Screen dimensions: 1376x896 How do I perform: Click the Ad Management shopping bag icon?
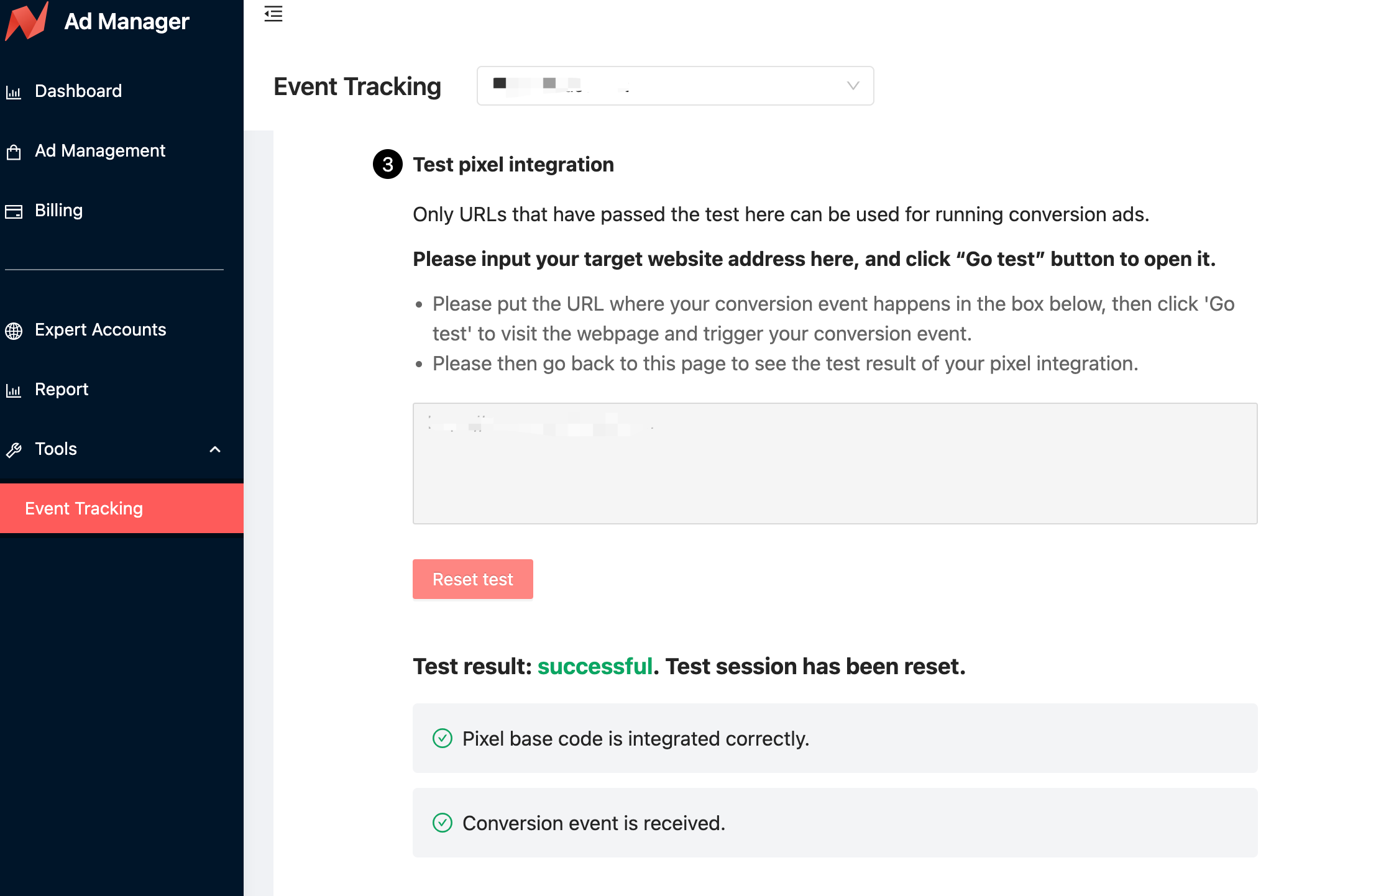coord(14,152)
